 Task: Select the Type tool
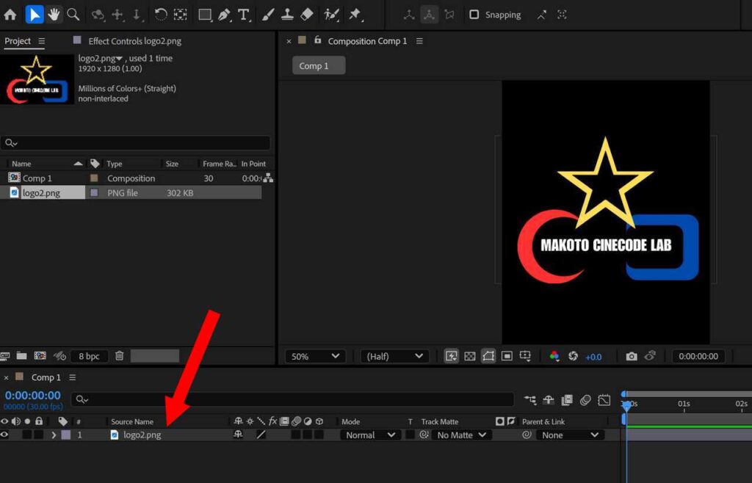click(x=244, y=15)
